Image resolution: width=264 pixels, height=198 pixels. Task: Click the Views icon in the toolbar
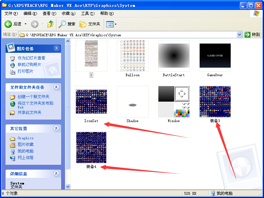(110, 24)
